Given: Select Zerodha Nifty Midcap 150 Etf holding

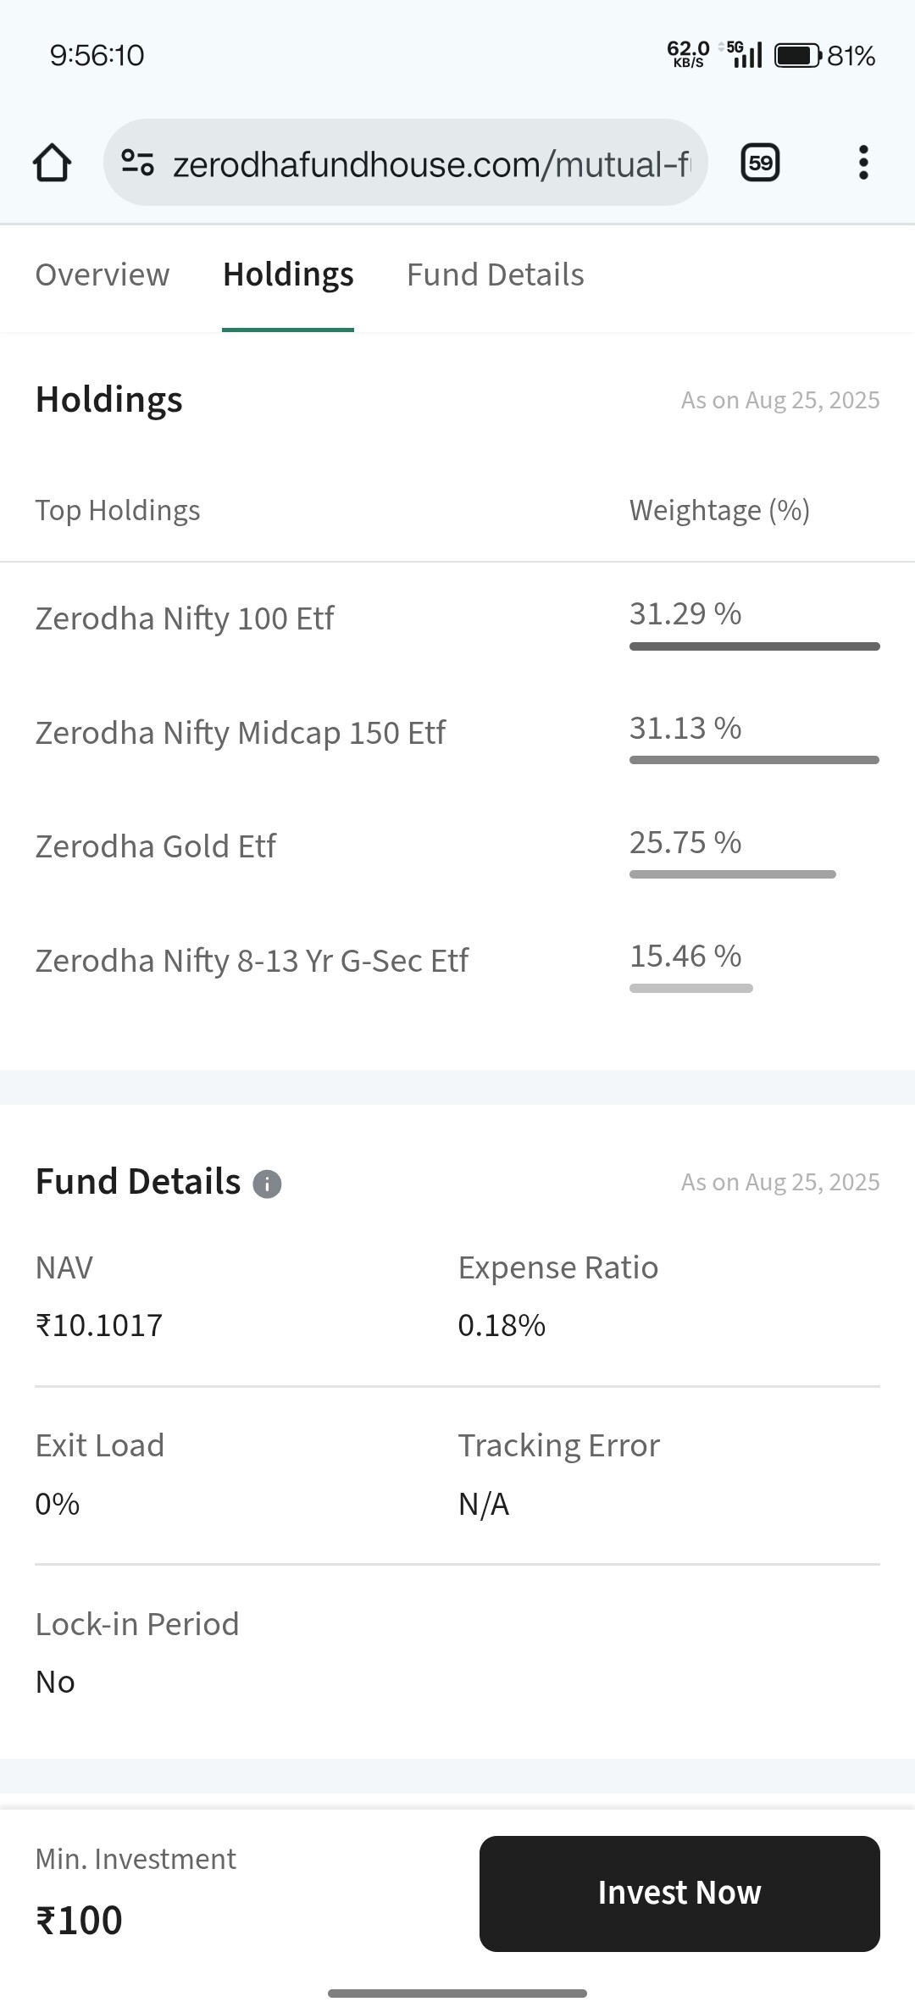Looking at the screenshot, I should tap(241, 733).
